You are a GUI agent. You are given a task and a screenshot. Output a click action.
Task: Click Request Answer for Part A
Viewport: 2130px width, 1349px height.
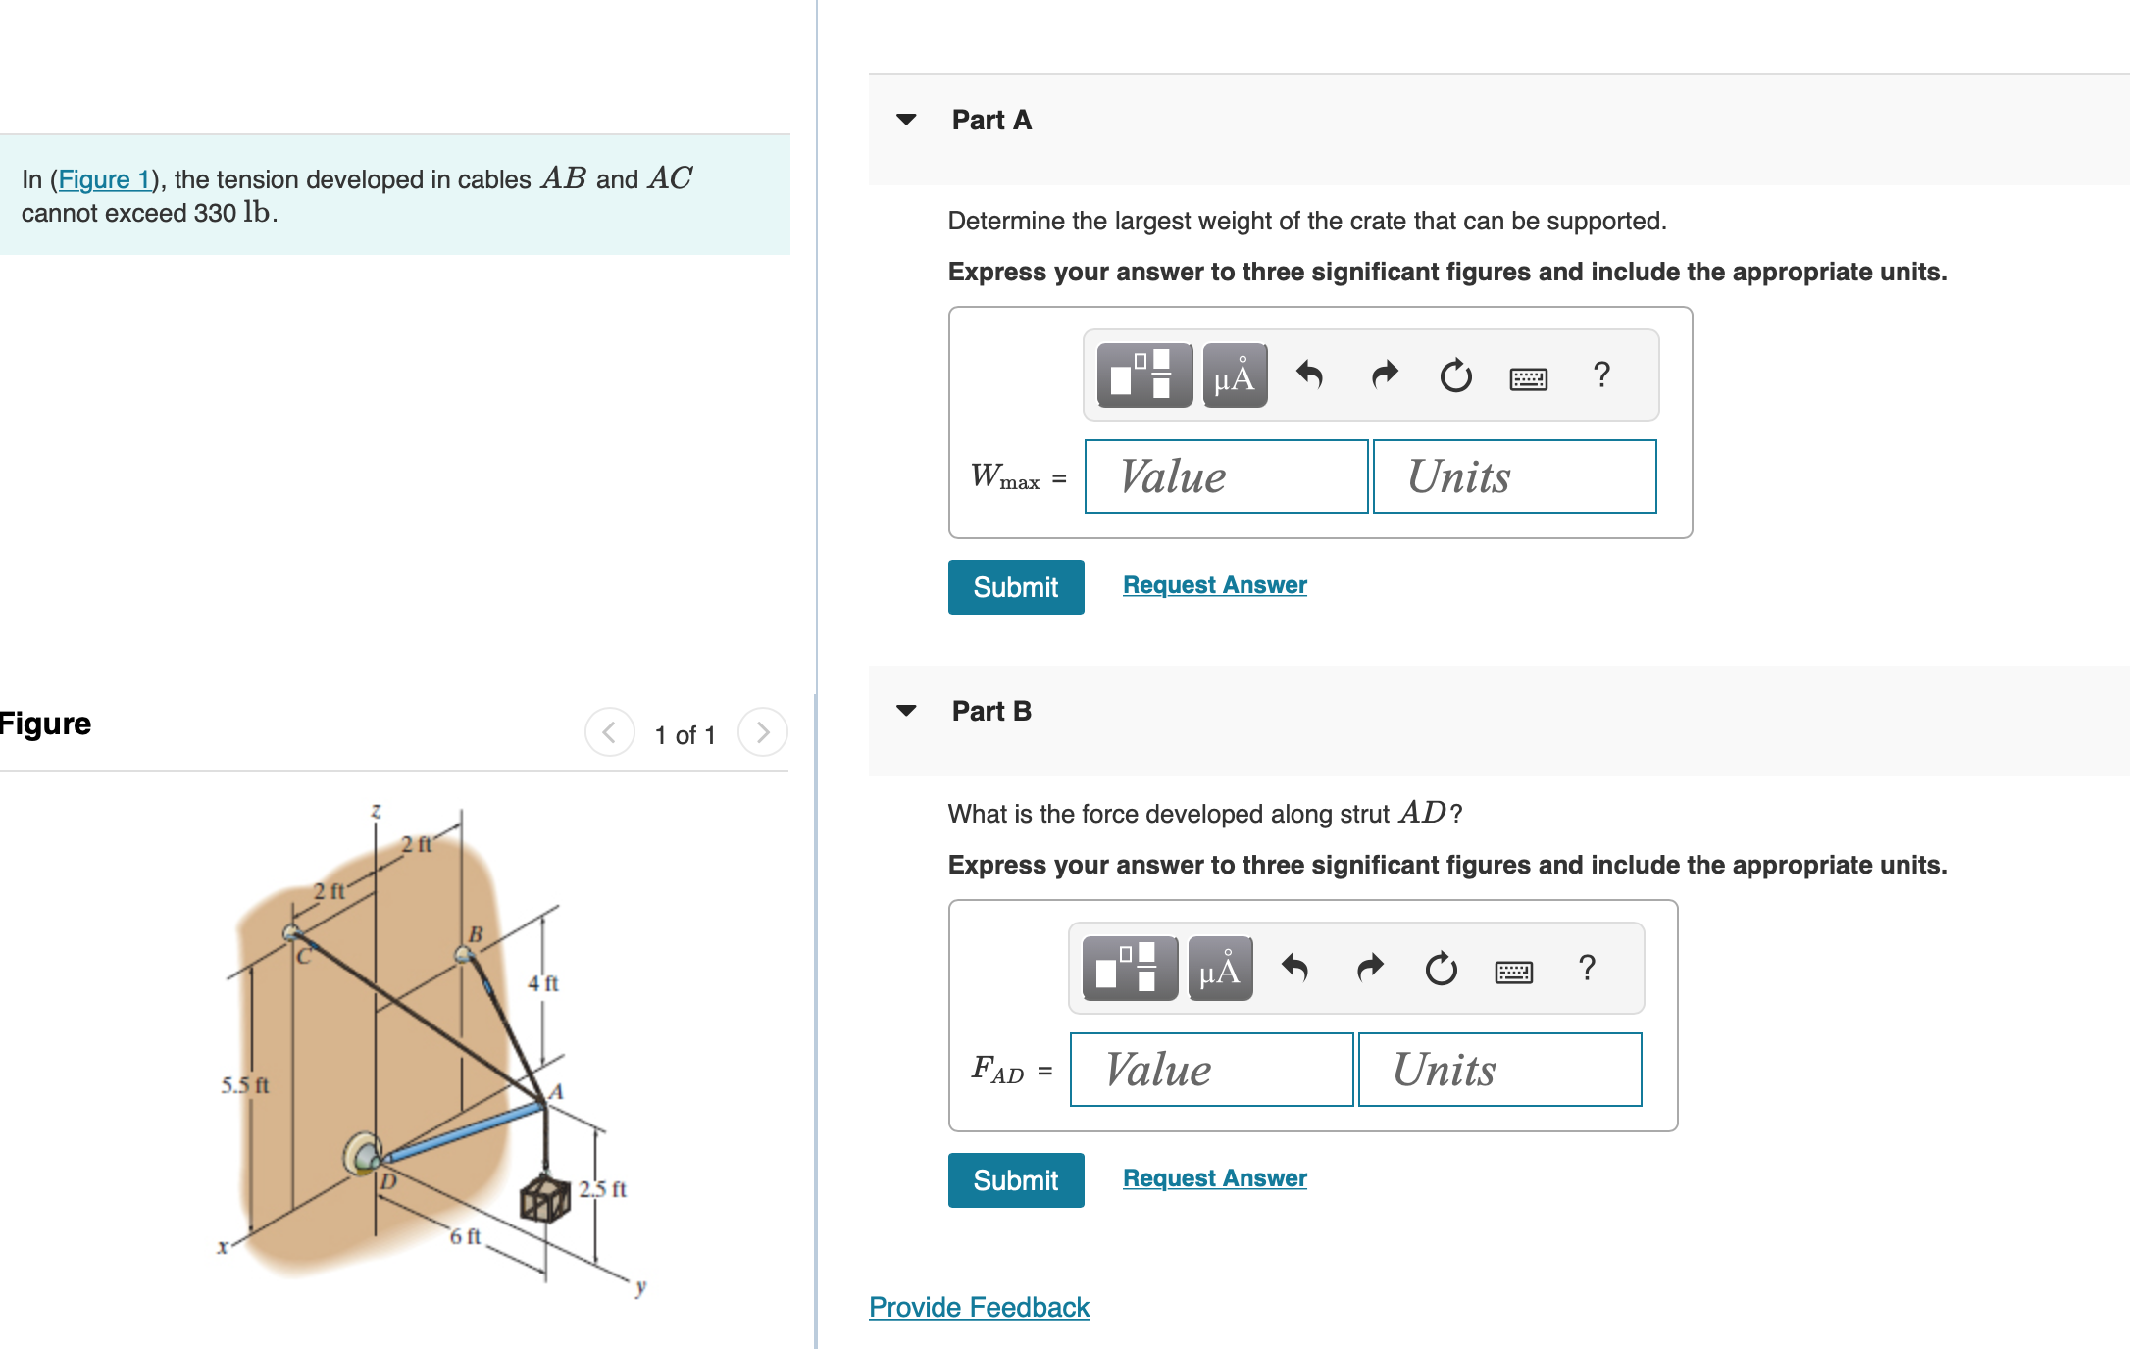(1214, 584)
